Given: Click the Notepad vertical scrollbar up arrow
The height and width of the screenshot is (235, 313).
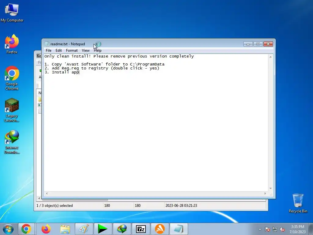Looking at the screenshot, I should [x=271, y=57].
